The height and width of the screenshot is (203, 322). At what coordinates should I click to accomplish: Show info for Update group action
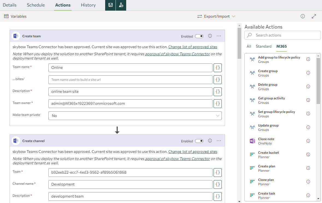click(308, 127)
